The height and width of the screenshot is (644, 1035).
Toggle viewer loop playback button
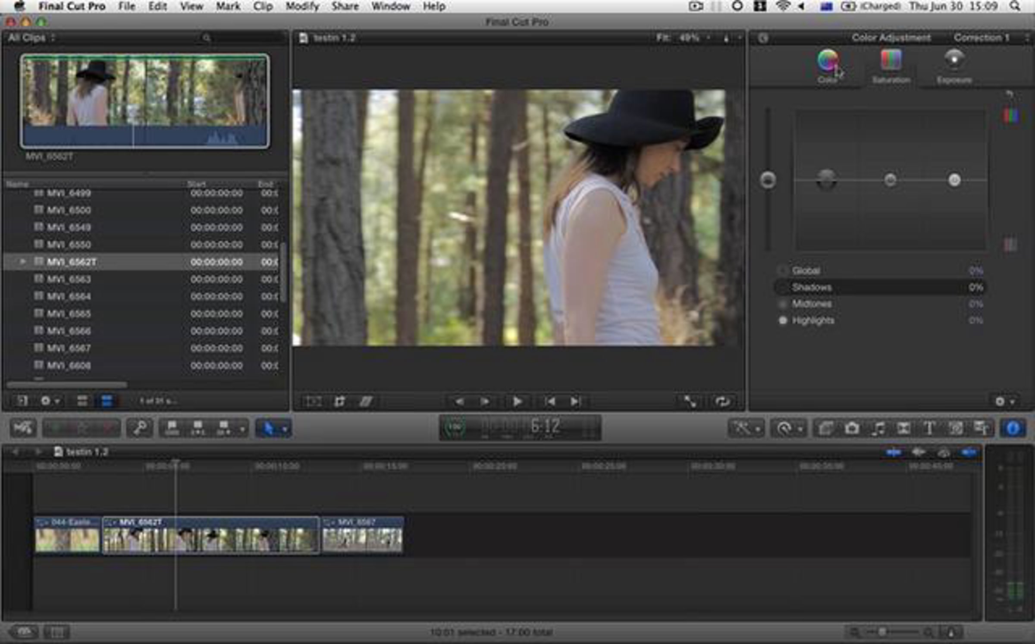click(x=722, y=402)
